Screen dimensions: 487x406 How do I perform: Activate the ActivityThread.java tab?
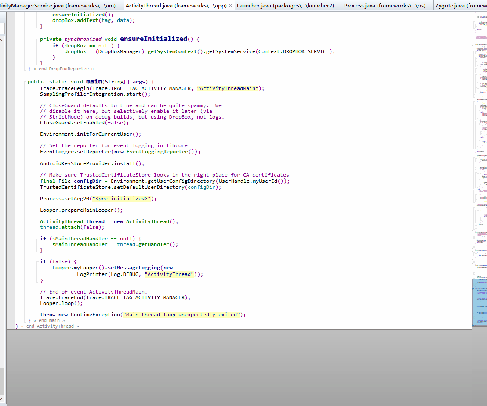(176, 6)
